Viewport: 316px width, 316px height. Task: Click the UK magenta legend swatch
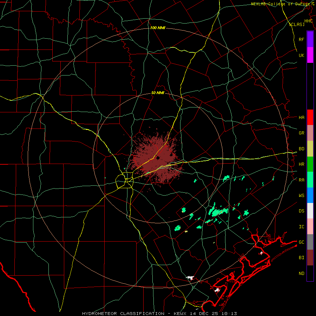coord(310,55)
